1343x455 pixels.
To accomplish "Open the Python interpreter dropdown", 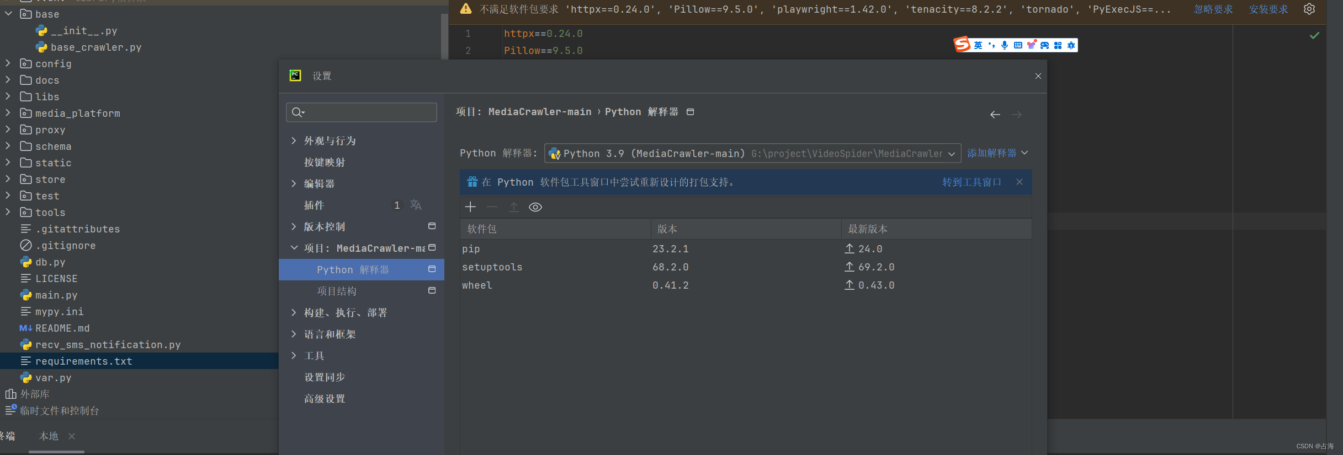I will [752, 153].
